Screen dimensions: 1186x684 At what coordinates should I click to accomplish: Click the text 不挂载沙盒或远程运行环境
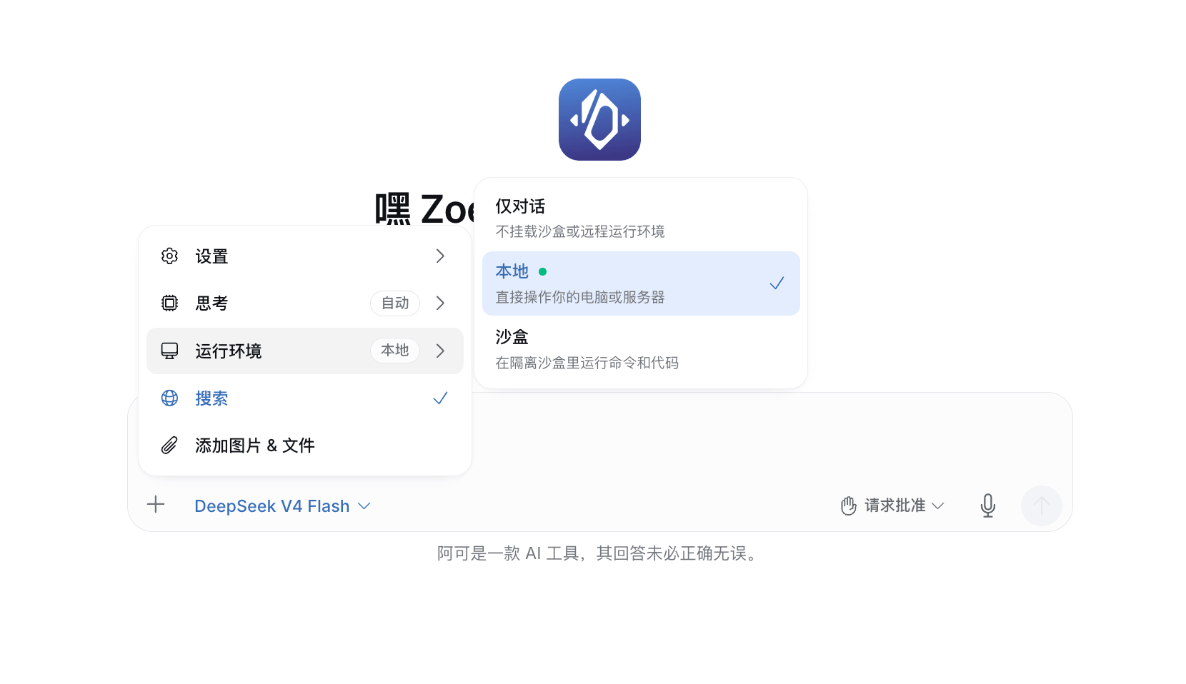[x=580, y=231]
